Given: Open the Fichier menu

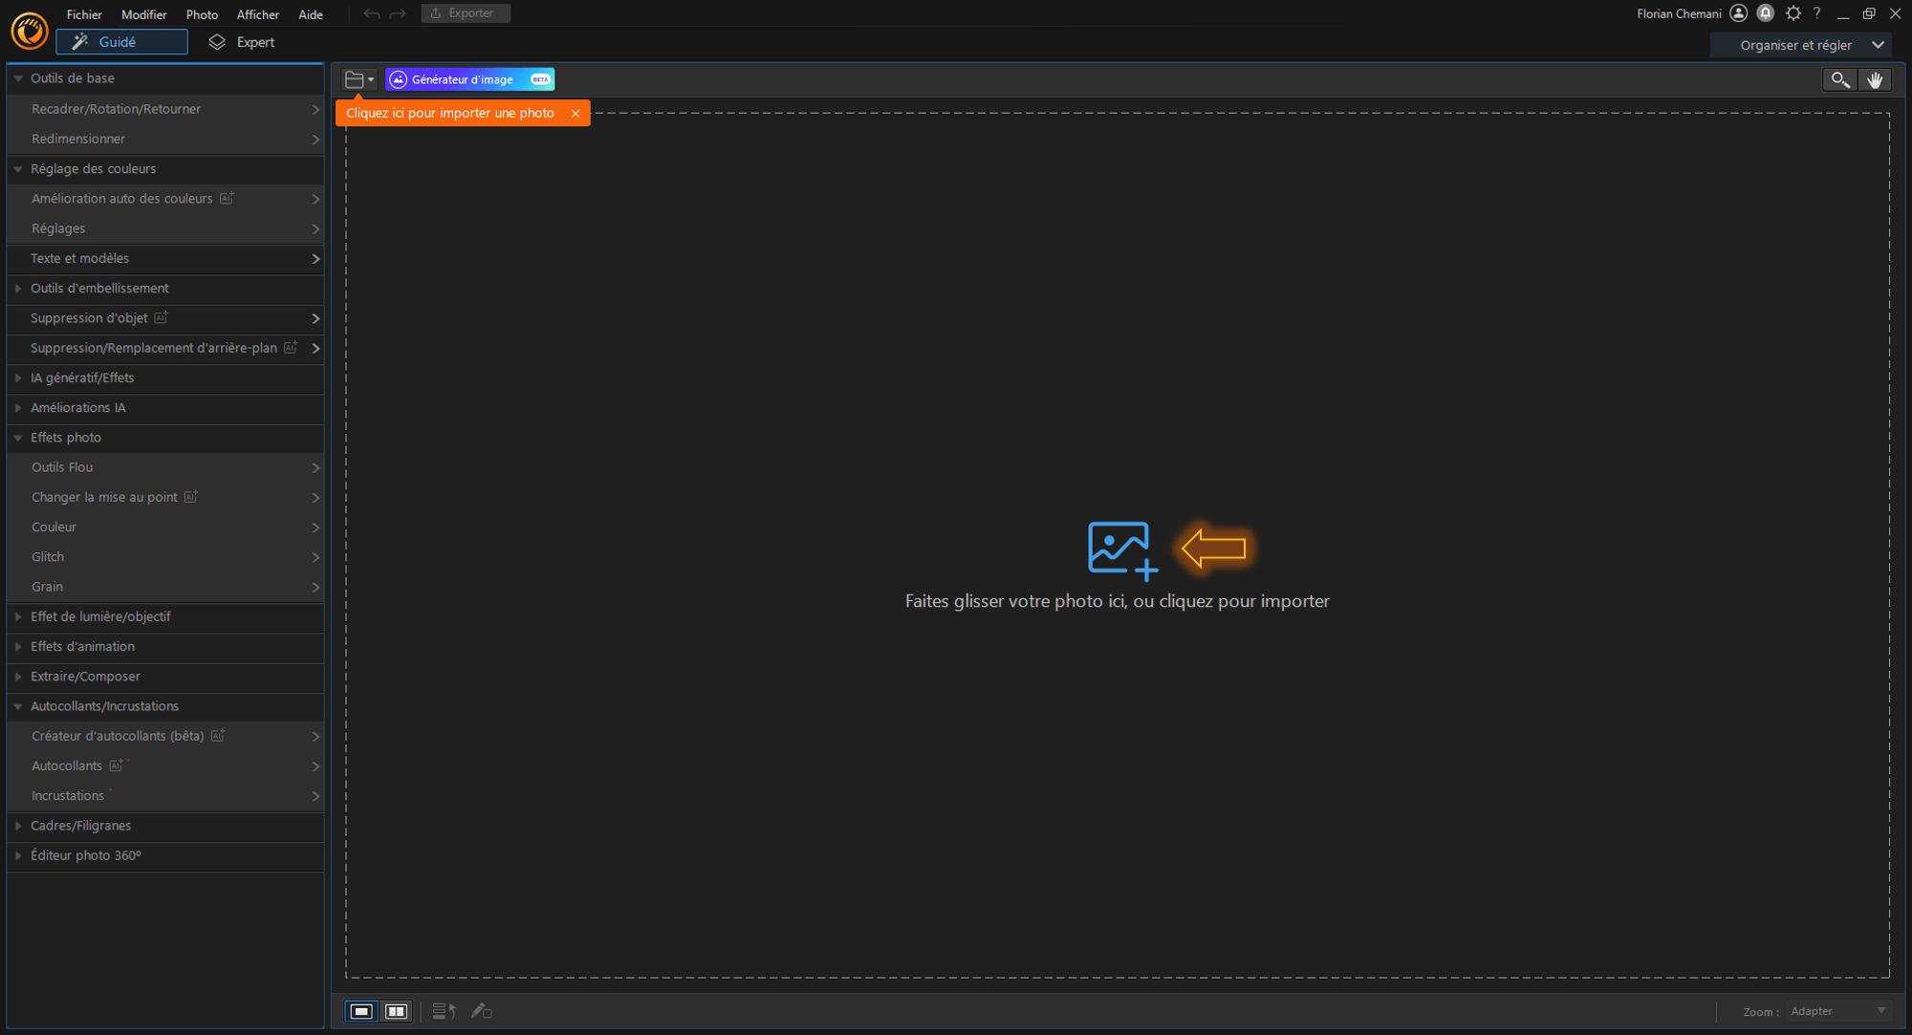Looking at the screenshot, I should 84,14.
